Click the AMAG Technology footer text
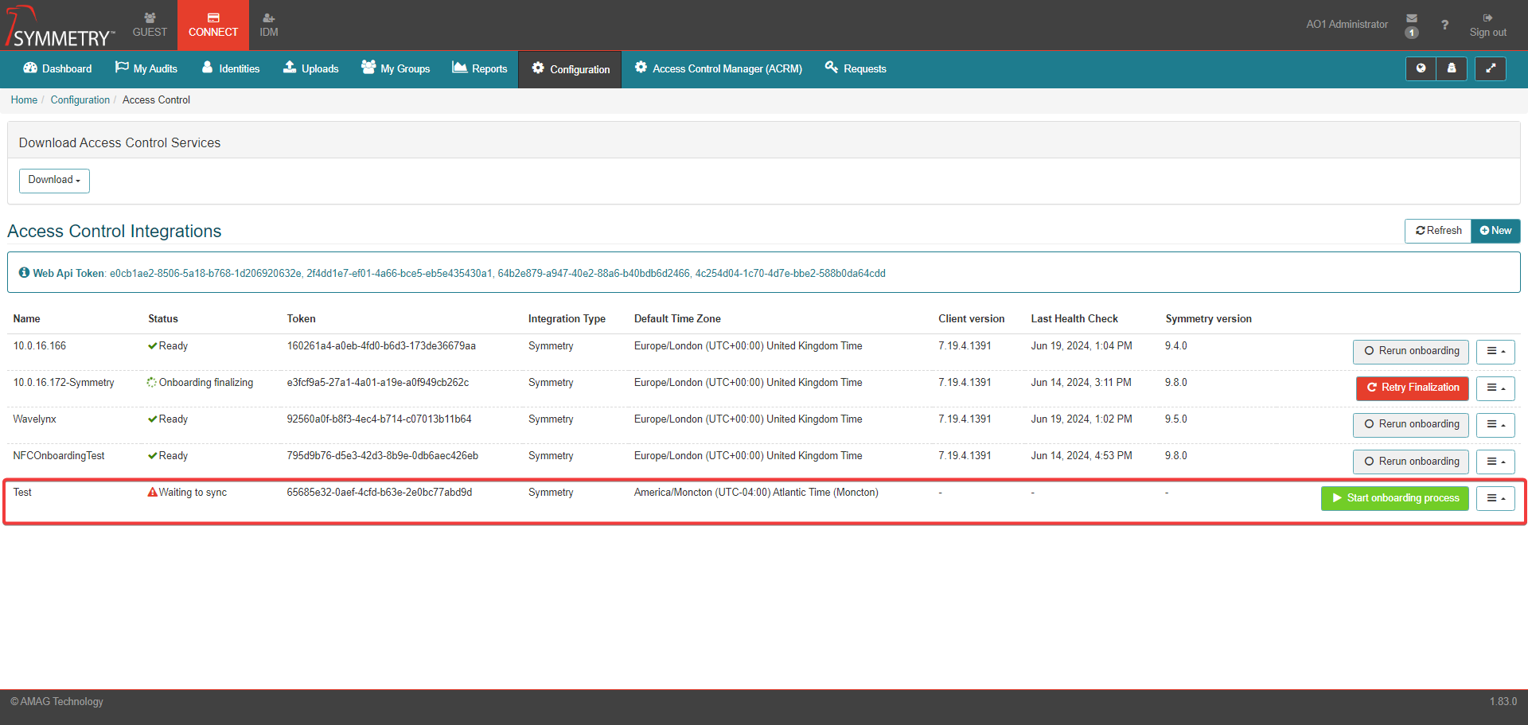1528x725 pixels. (x=57, y=702)
